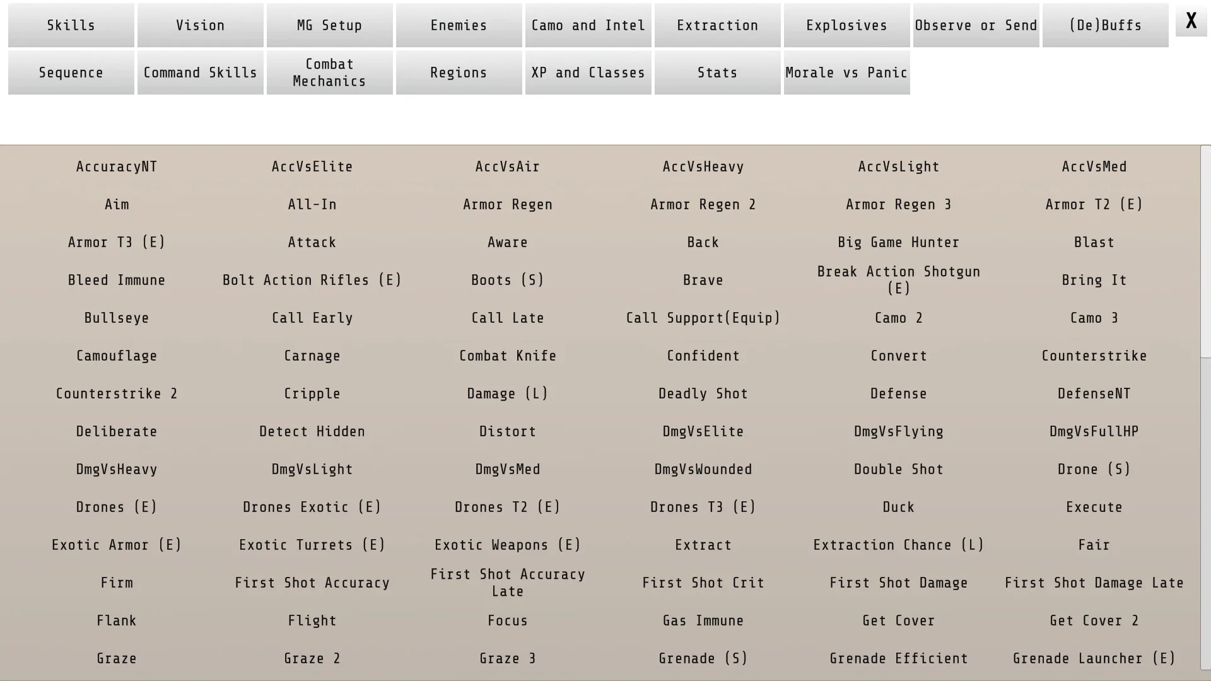Click the Counterstrike 2 entry
This screenshot has height=681, width=1211.
click(117, 393)
